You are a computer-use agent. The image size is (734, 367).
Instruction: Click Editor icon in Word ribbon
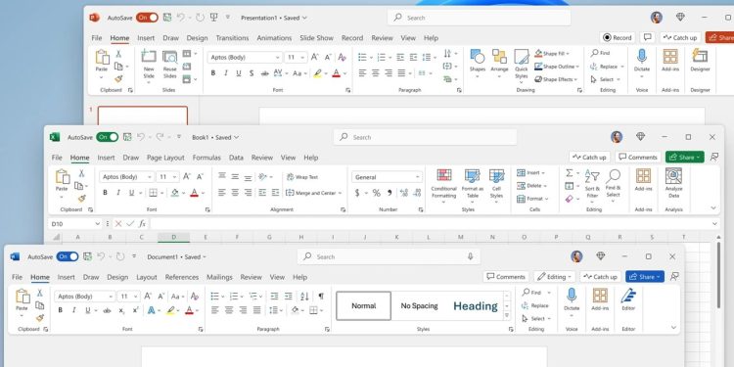(x=628, y=296)
